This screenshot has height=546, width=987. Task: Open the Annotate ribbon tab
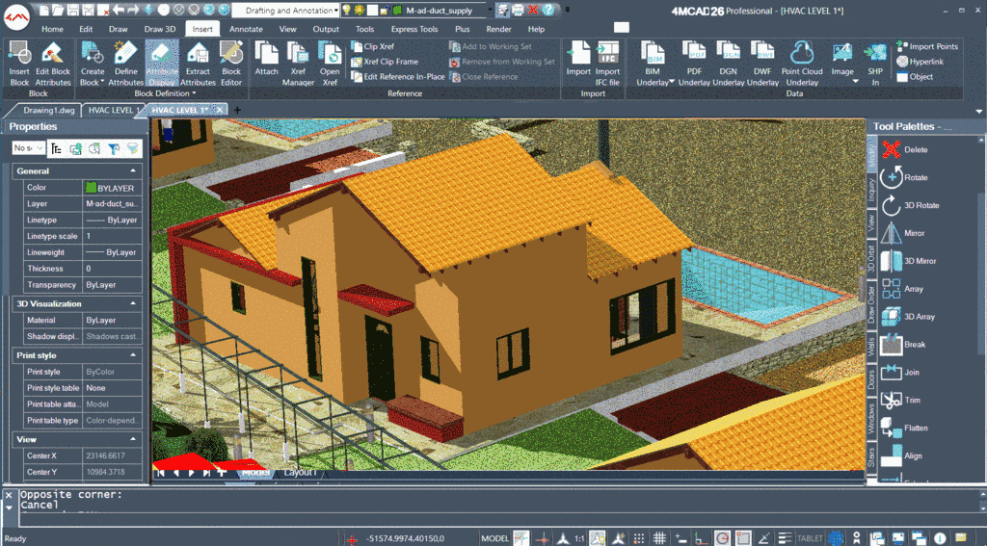(x=246, y=29)
